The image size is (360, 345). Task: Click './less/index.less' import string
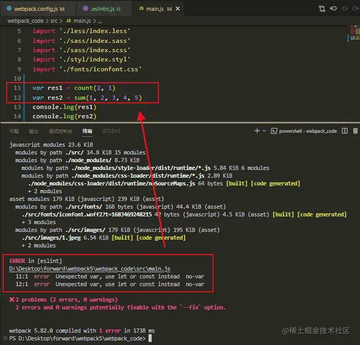point(95,31)
